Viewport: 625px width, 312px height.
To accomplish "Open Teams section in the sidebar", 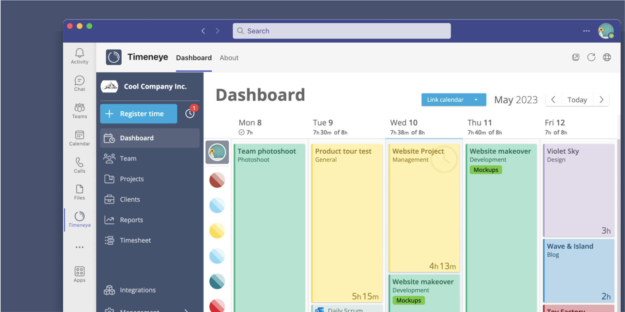I will pos(79,111).
